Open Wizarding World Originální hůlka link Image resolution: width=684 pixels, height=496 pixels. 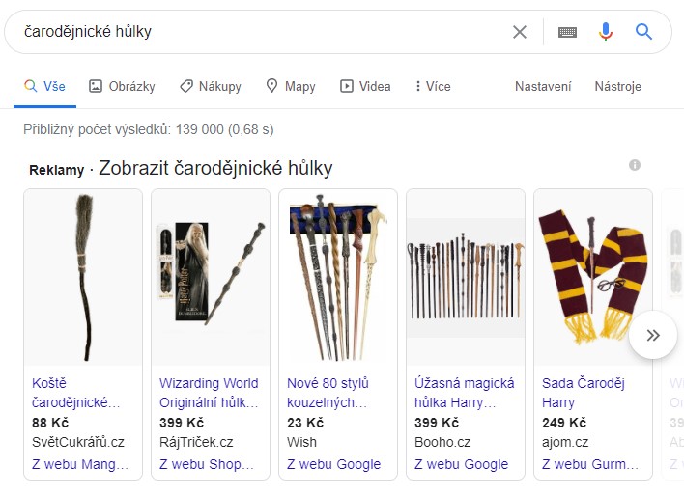click(209, 393)
